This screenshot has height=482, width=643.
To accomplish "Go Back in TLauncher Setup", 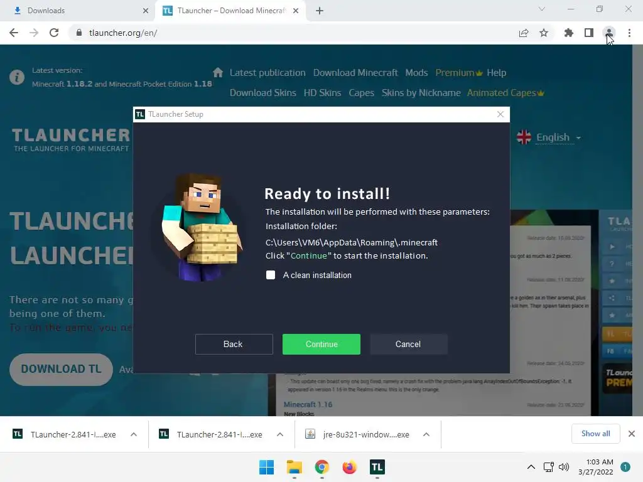I will [x=234, y=344].
